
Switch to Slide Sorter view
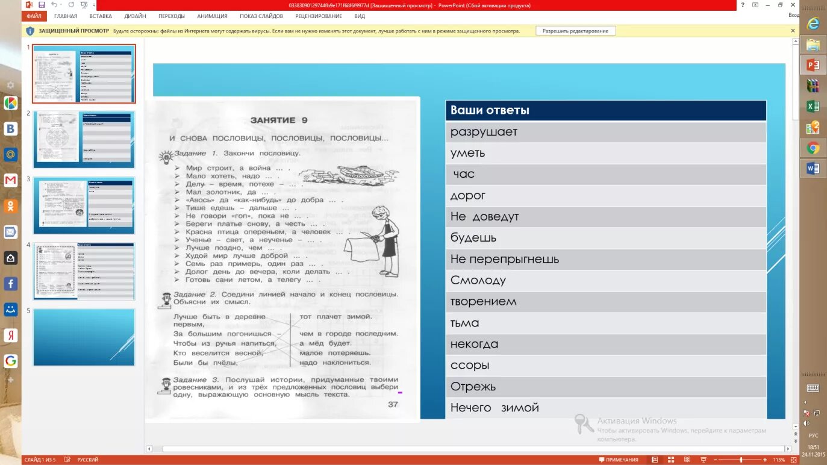click(x=672, y=460)
